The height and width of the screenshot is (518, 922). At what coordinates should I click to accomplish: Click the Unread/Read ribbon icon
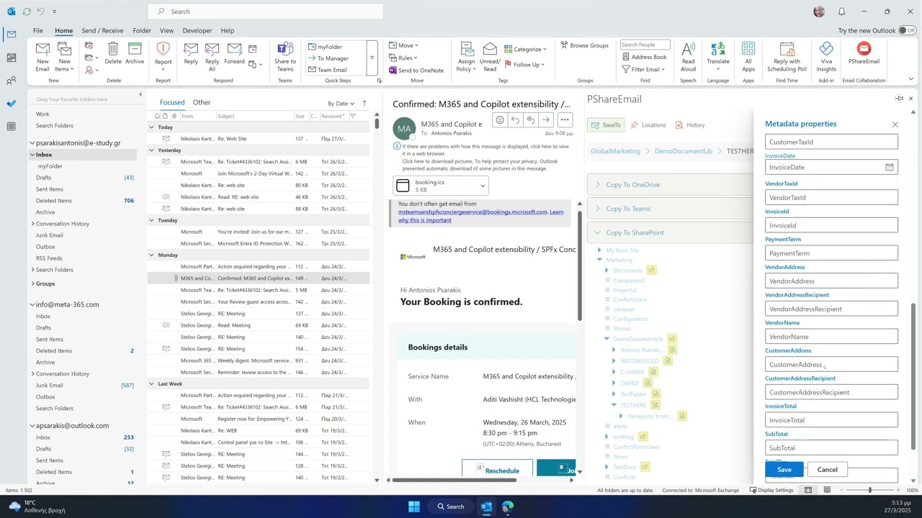click(x=490, y=56)
